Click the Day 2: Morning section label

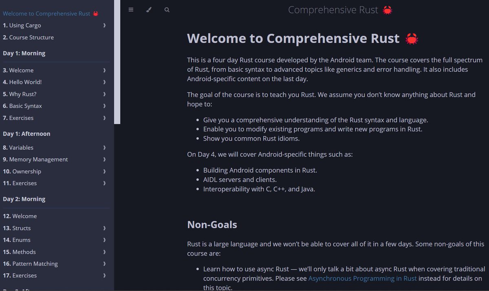tap(24, 199)
